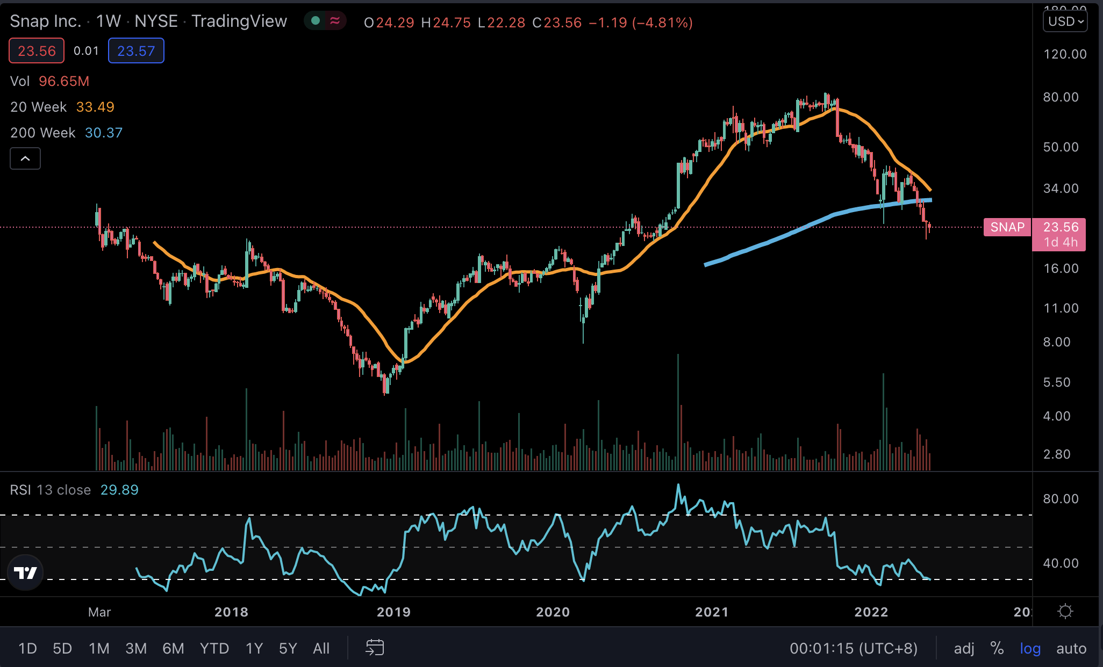The width and height of the screenshot is (1103, 667).
Task: Toggle the auto scale option
Action: pyautogui.click(x=1071, y=648)
